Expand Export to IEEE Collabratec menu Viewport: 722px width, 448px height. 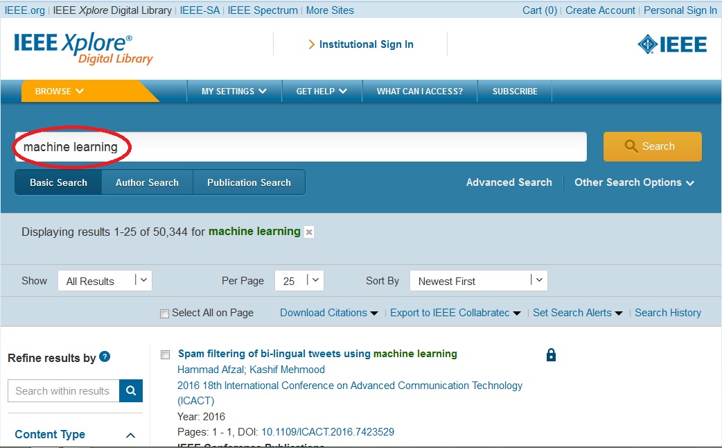click(455, 313)
